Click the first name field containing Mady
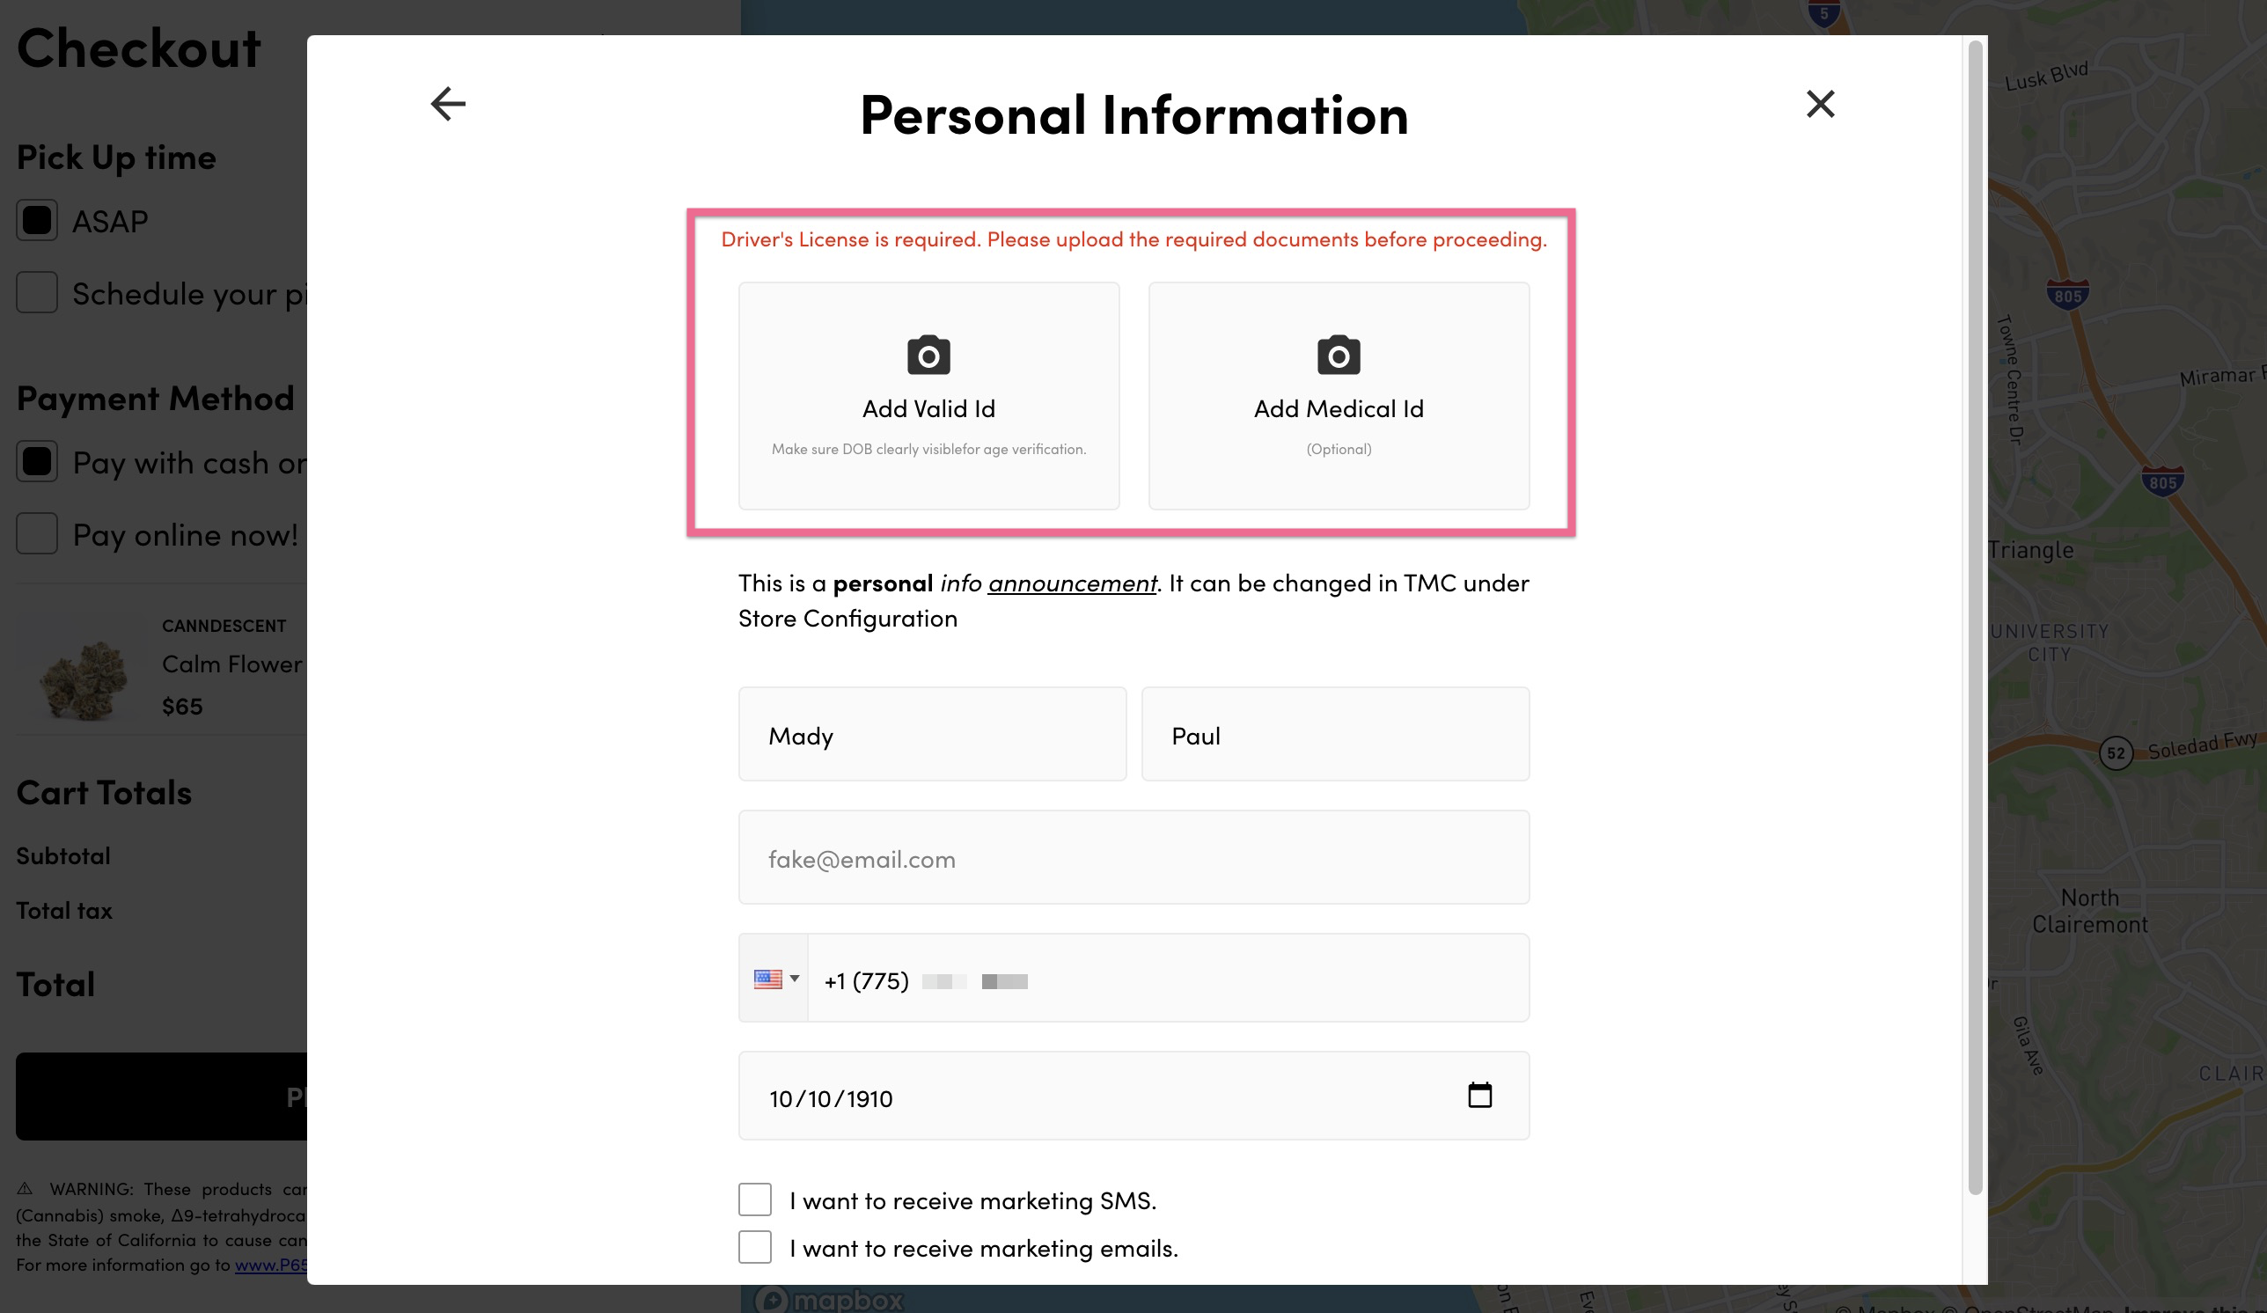 [932, 734]
